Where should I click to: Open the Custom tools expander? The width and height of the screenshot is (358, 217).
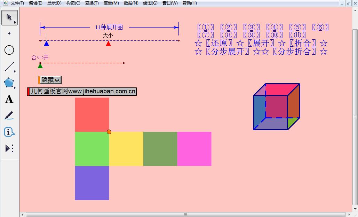(x=9, y=148)
